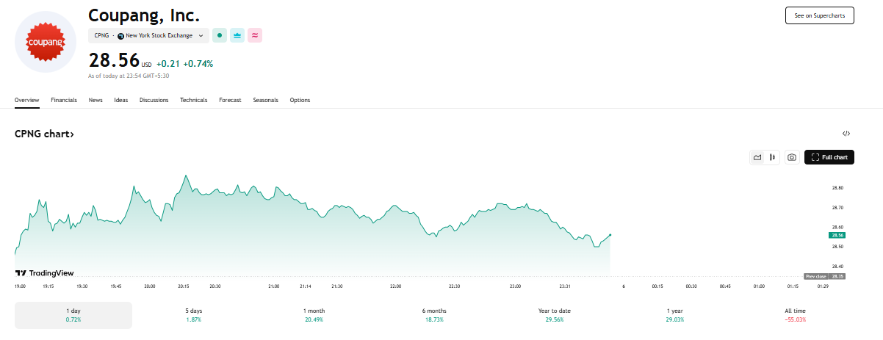Open the Discussions tab
Image resolution: width=883 pixels, height=340 pixels.
tap(154, 100)
